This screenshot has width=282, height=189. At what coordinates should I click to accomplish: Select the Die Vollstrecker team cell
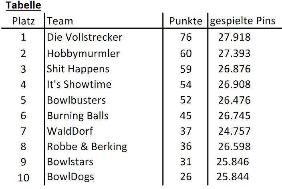coord(85,37)
